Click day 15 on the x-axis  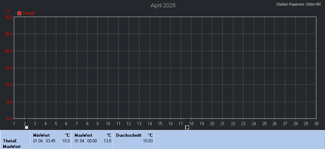pyautogui.click(x=160, y=123)
